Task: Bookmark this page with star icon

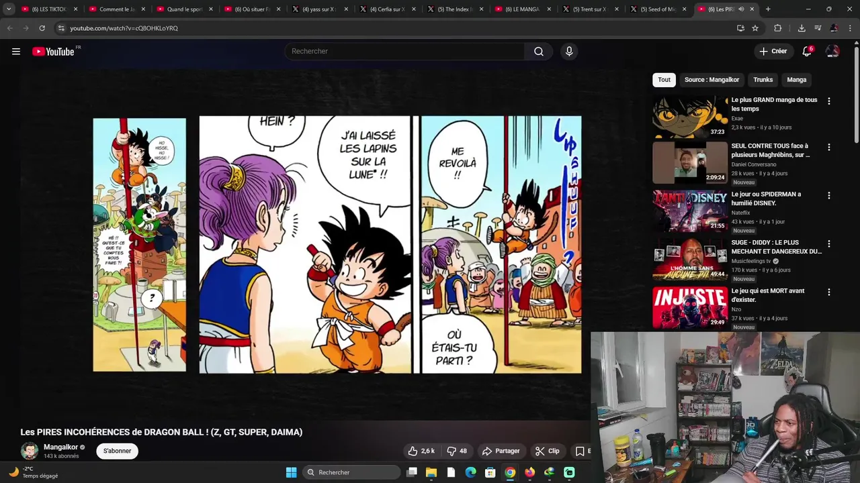Action: (755, 28)
